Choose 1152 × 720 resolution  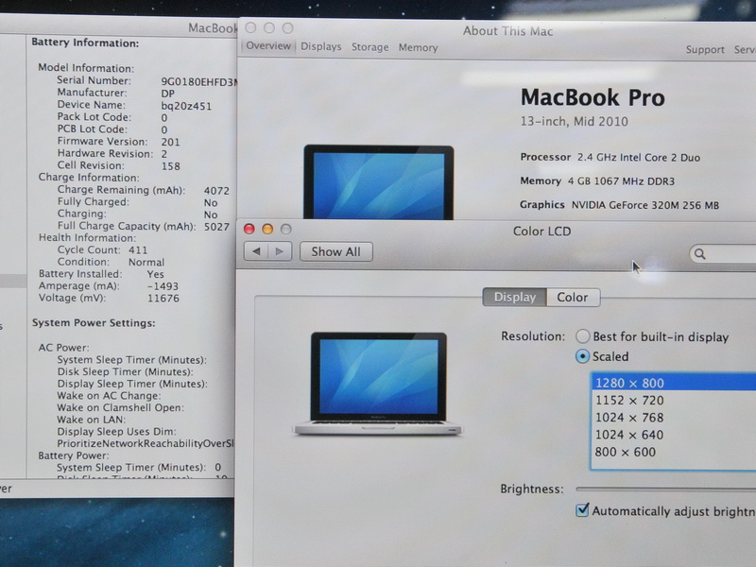pyautogui.click(x=674, y=400)
